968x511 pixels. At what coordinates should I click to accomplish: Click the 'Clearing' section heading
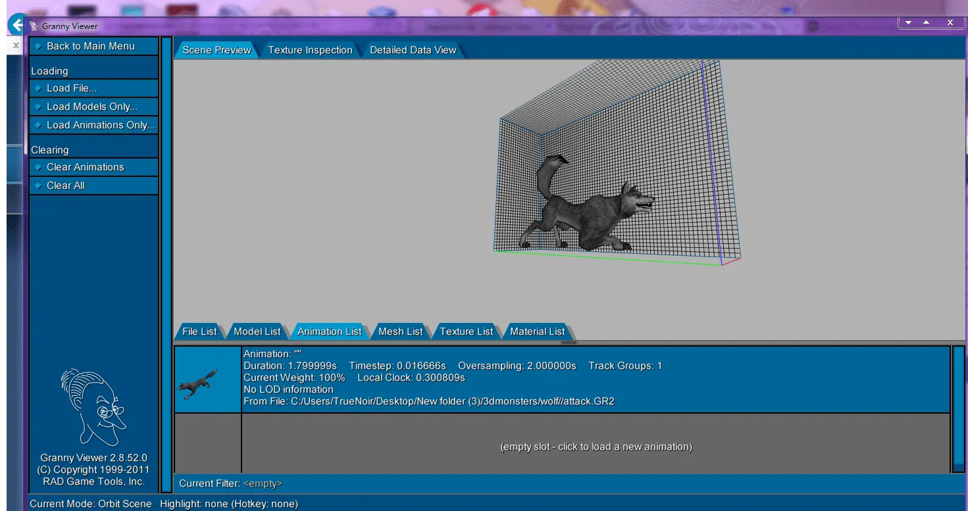[50, 150]
